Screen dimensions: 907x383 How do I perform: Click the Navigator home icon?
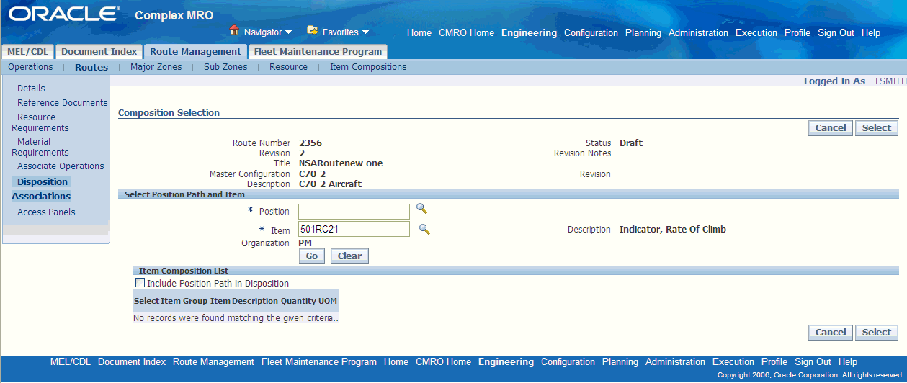pos(234,30)
